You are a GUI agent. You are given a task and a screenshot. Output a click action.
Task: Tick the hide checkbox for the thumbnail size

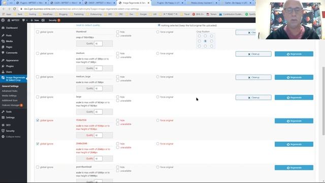tap(117, 32)
